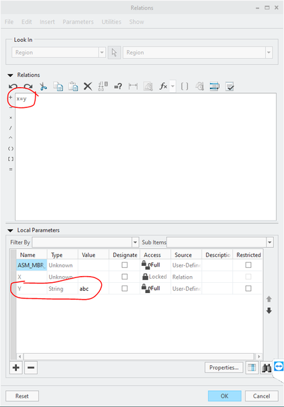Click the plus add parameter button
This screenshot has width=284, height=407.
(16, 368)
